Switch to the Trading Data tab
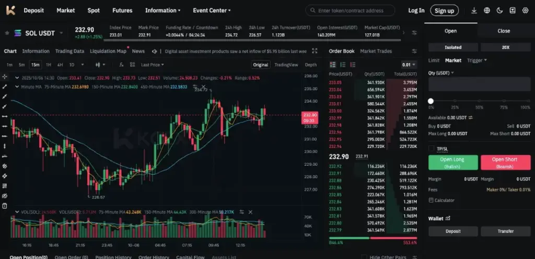 click(69, 51)
